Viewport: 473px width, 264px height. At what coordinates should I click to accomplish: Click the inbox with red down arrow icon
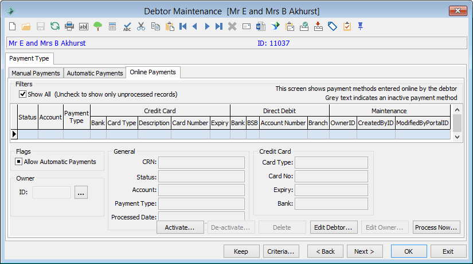pyautogui.click(x=318, y=26)
